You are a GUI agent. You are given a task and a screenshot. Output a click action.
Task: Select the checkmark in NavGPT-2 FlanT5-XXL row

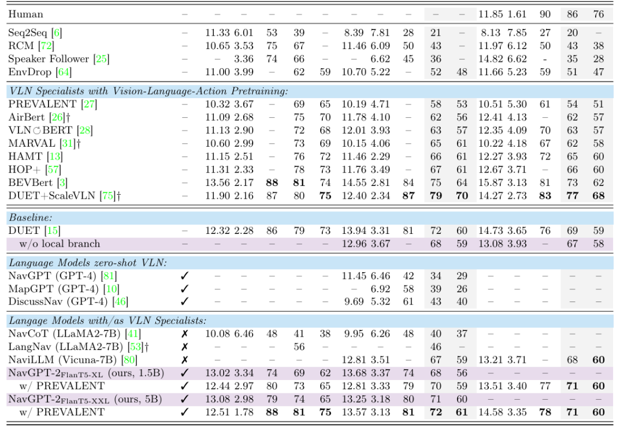184,399
